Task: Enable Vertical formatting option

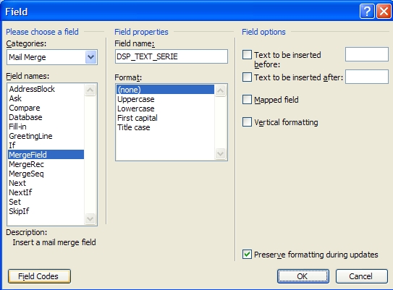Action: click(x=247, y=122)
